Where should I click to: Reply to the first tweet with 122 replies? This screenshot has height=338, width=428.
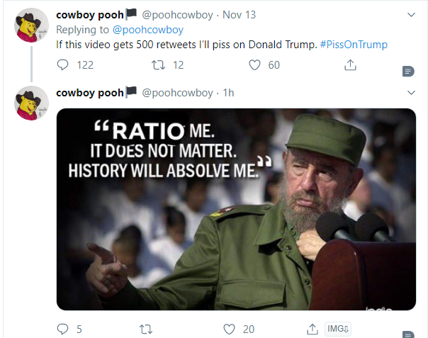click(63, 65)
